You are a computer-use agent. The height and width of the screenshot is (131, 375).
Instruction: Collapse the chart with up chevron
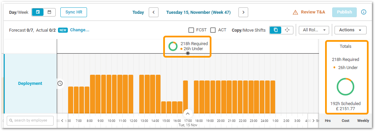tap(188, 113)
